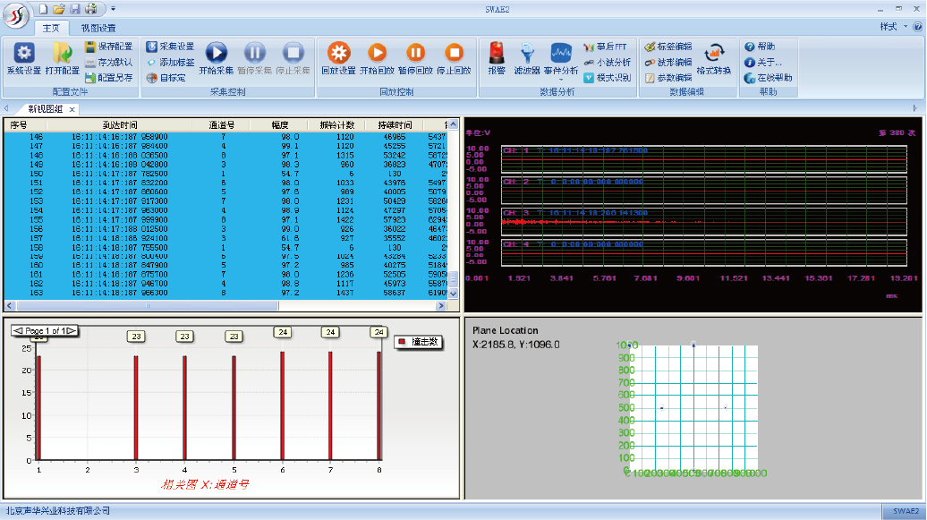Start acquisition with 开始采集 play button

(x=217, y=53)
